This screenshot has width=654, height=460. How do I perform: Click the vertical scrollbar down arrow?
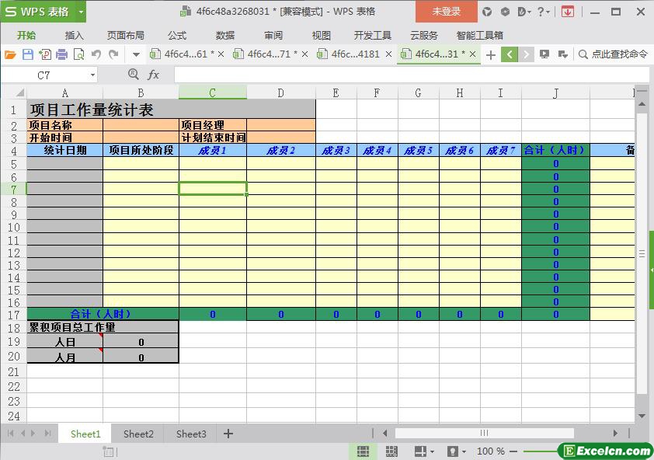click(642, 416)
